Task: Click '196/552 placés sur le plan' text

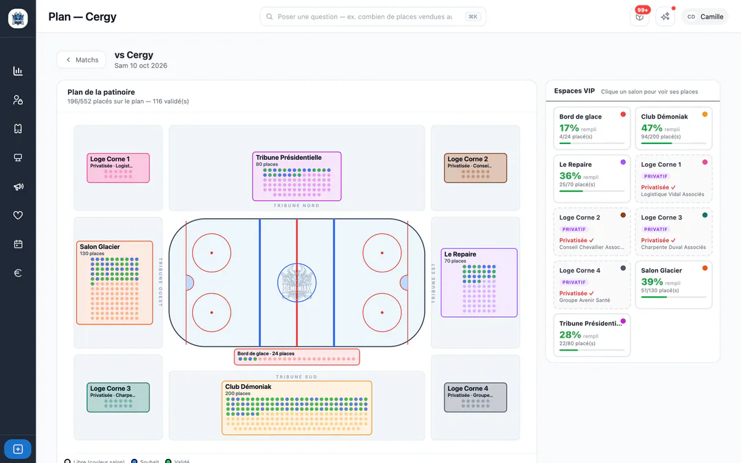Action: click(x=106, y=101)
